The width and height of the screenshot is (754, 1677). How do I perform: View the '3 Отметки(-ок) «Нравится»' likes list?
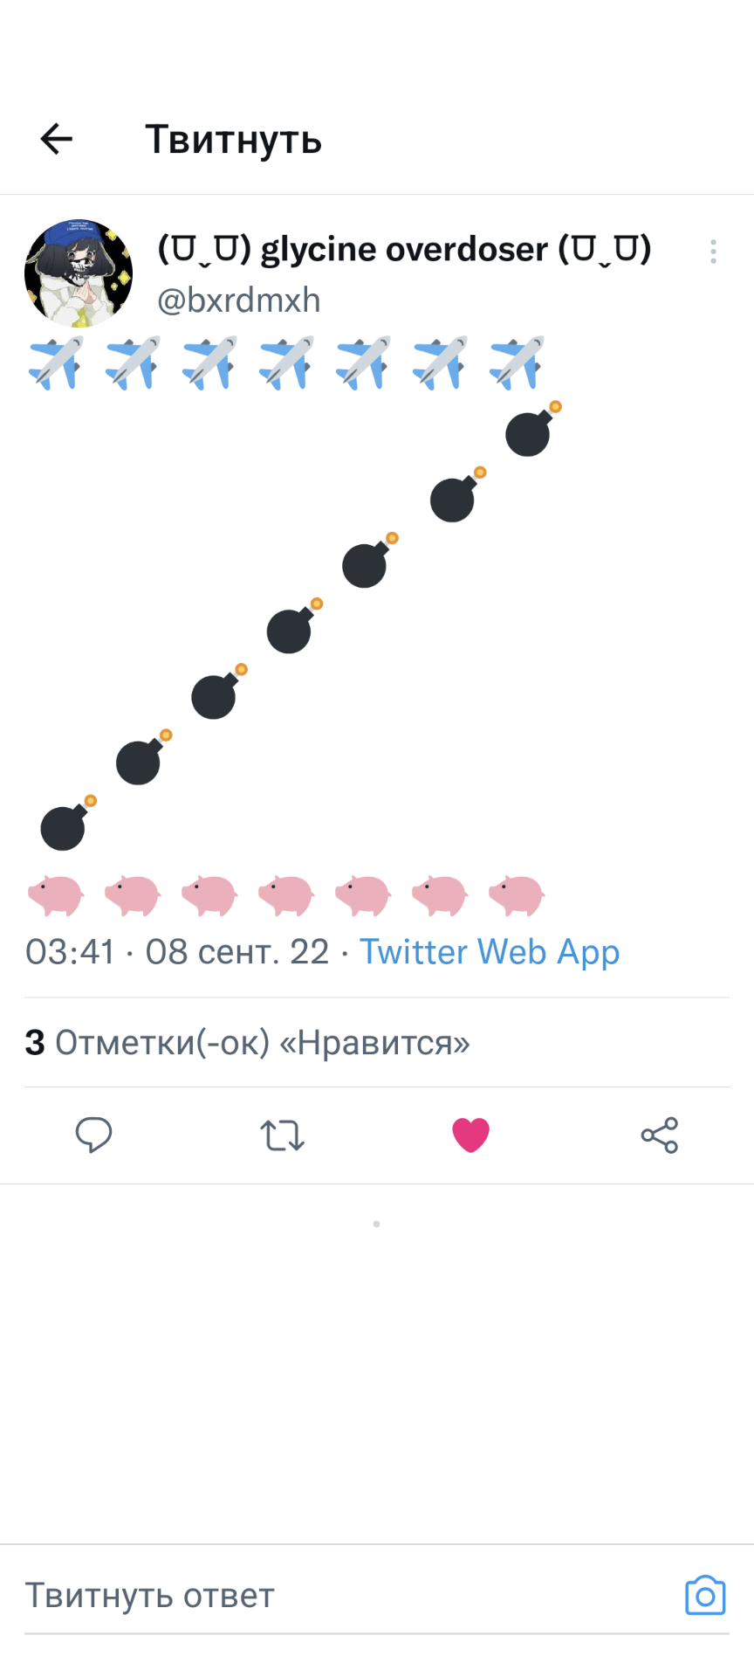(247, 1042)
